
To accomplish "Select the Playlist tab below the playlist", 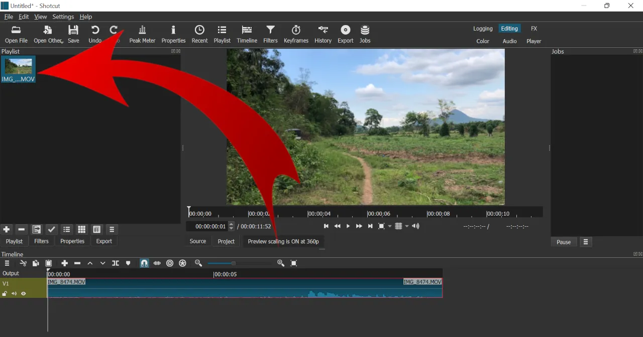I will (x=14, y=241).
